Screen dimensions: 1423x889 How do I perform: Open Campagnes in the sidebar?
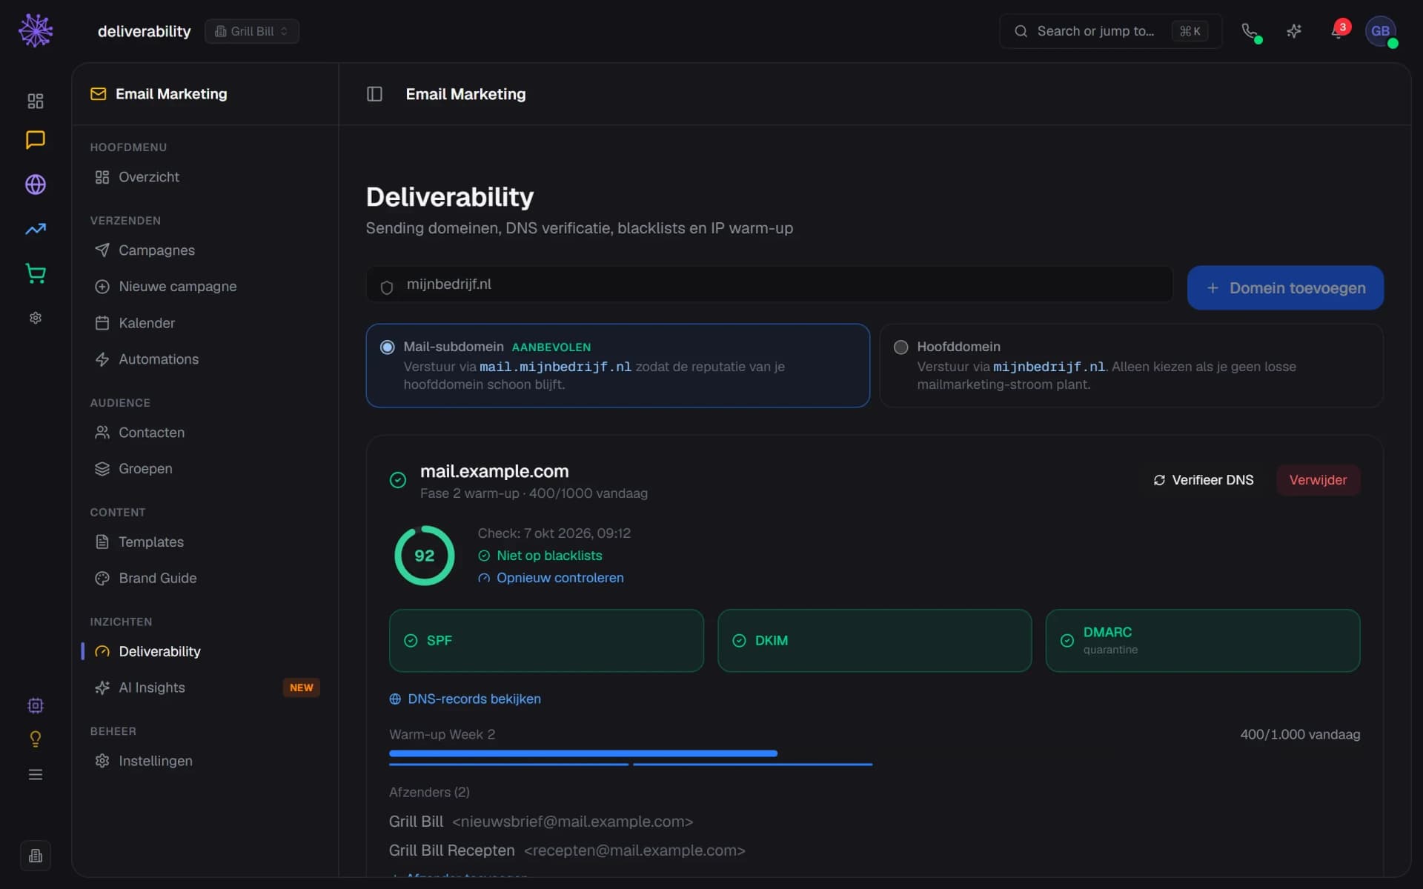[x=205, y=250]
